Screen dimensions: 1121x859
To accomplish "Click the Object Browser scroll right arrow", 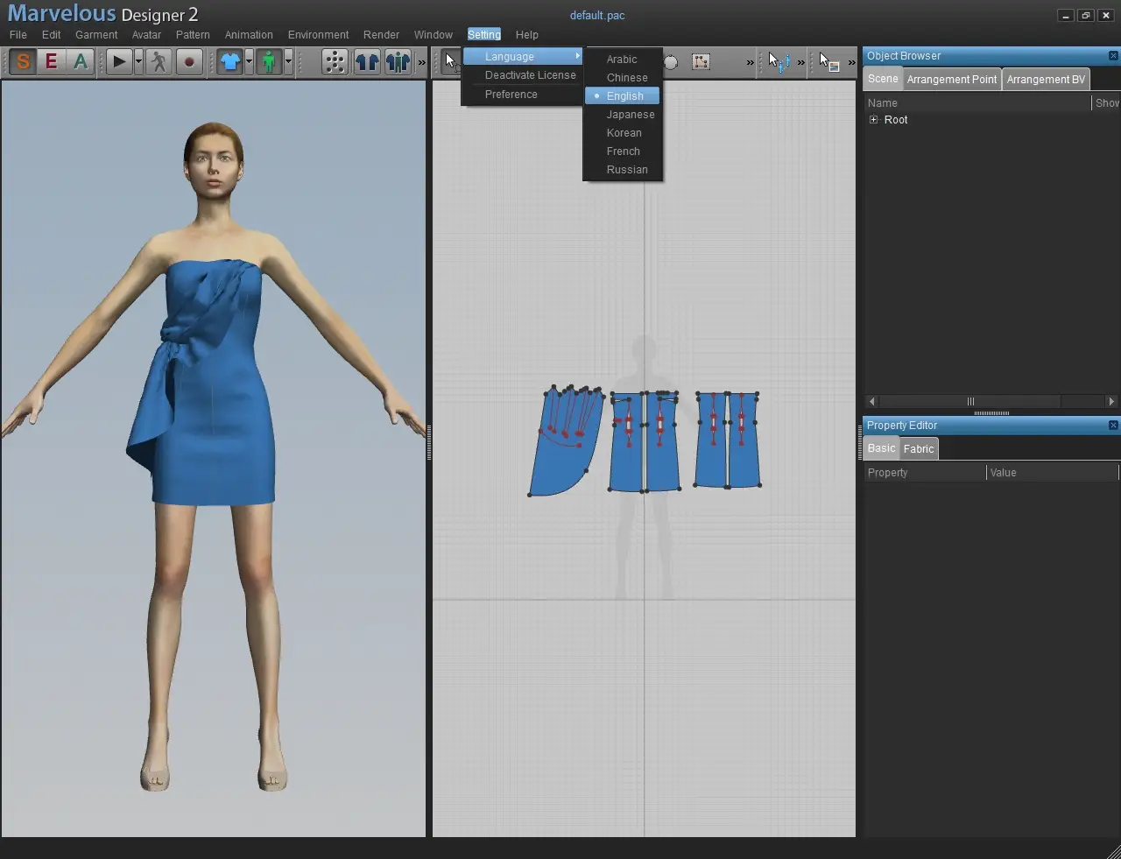I will pos(1111,401).
